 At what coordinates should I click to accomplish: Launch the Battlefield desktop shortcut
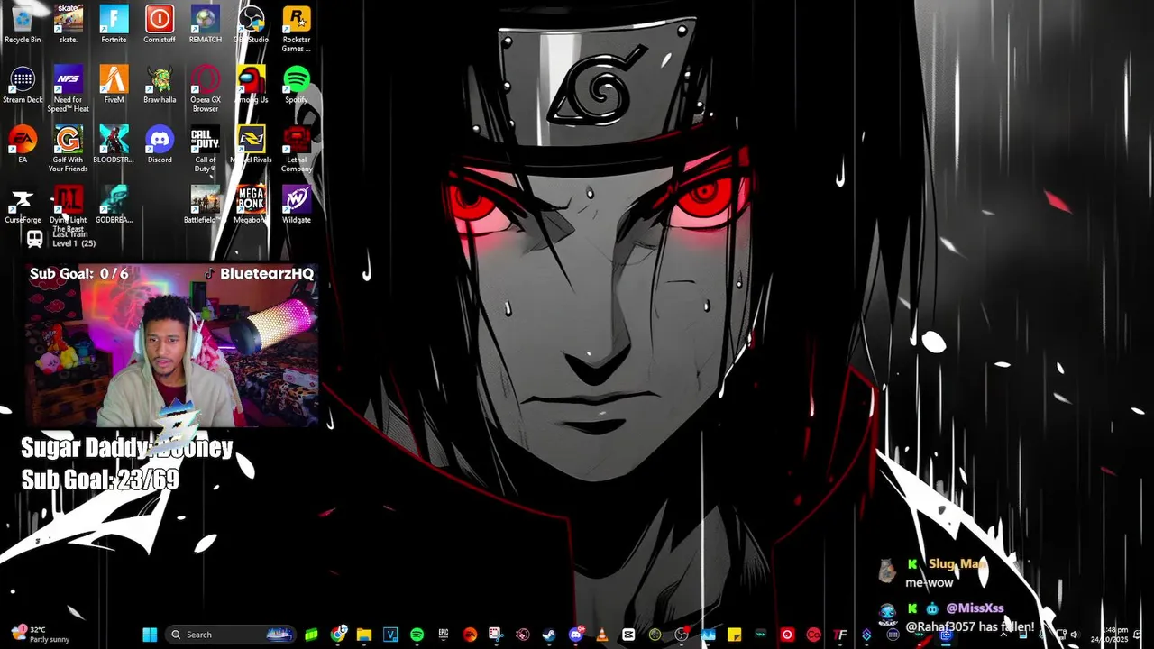(206, 206)
